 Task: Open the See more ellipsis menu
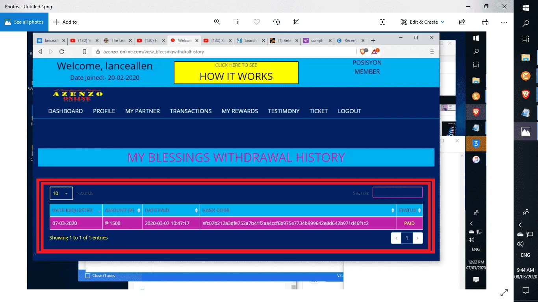[504, 22]
